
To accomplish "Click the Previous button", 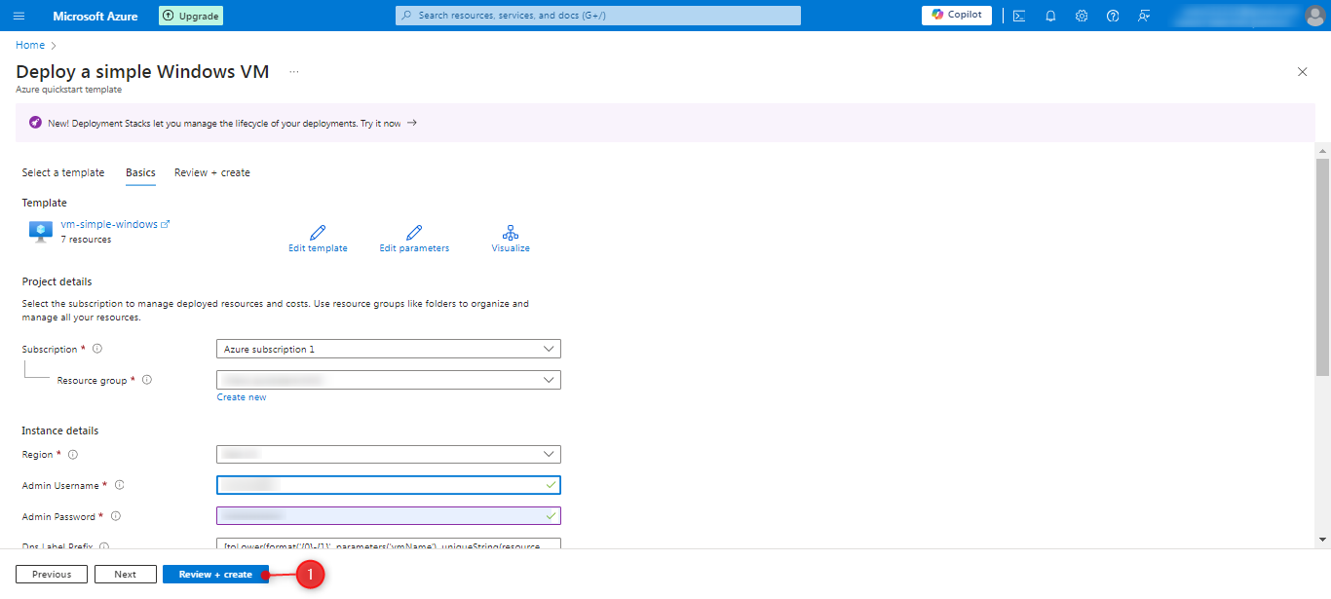I will (52, 575).
